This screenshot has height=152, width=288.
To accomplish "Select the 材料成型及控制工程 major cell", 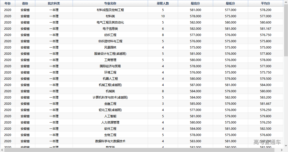I will [110, 10].
